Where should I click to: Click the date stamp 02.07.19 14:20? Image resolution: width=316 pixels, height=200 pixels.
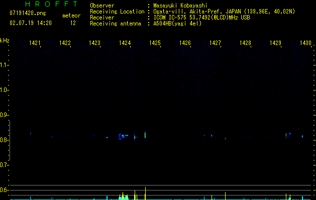[31, 23]
